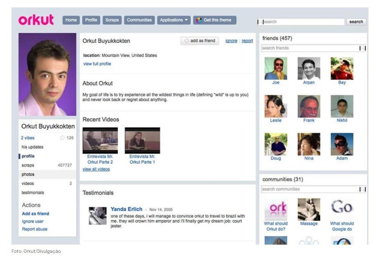The image size is (373, 261).
Task: Open friend Leslie's photo
Action: (276, 107)
